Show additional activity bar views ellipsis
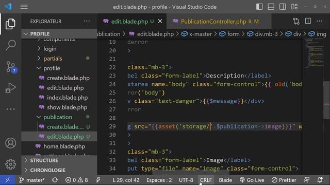This screenshot has height=185, width=330. click(x=10, y=109)
